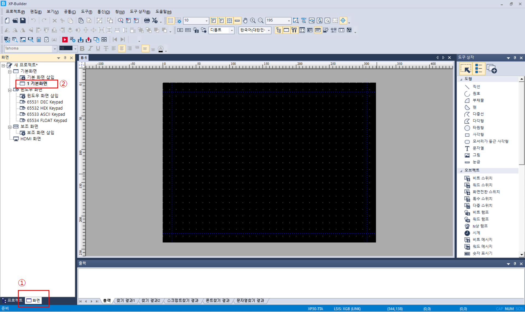Open the 도구(T) menu

click(x=86, y=12)
